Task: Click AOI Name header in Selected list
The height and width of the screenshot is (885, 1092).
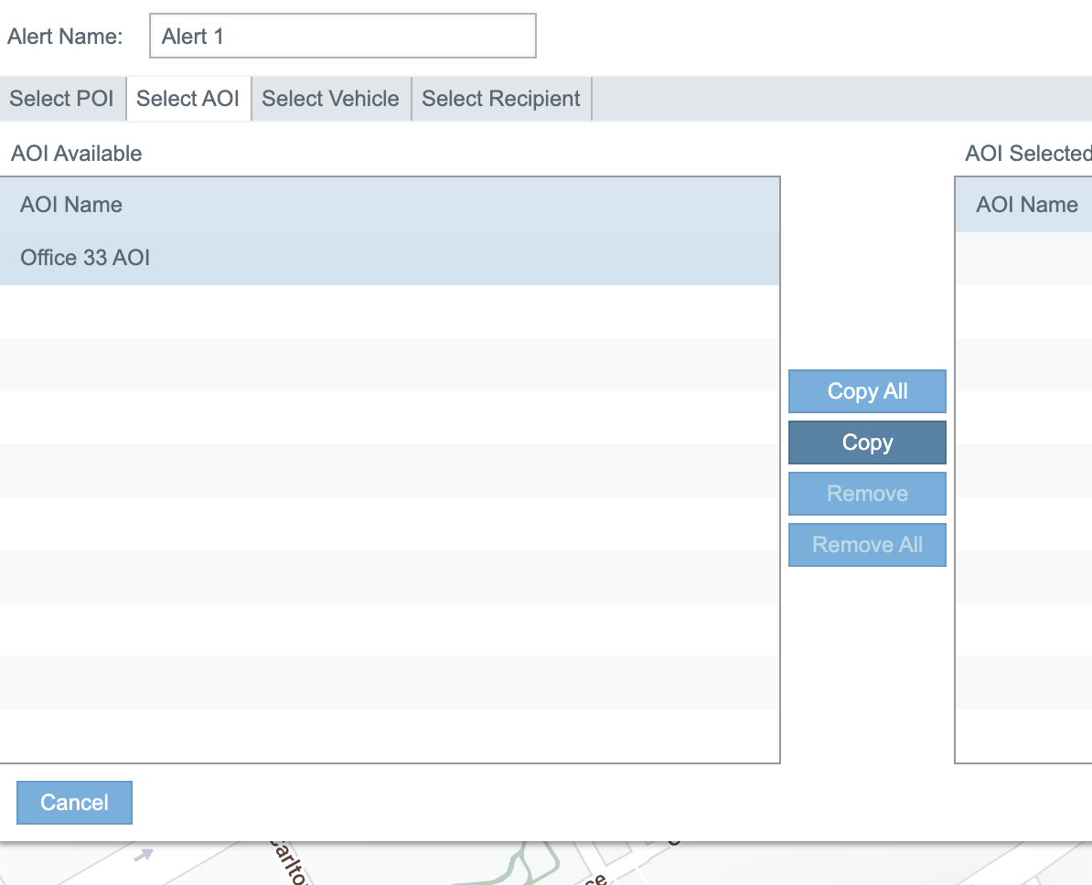Action: pos(1026,205)
